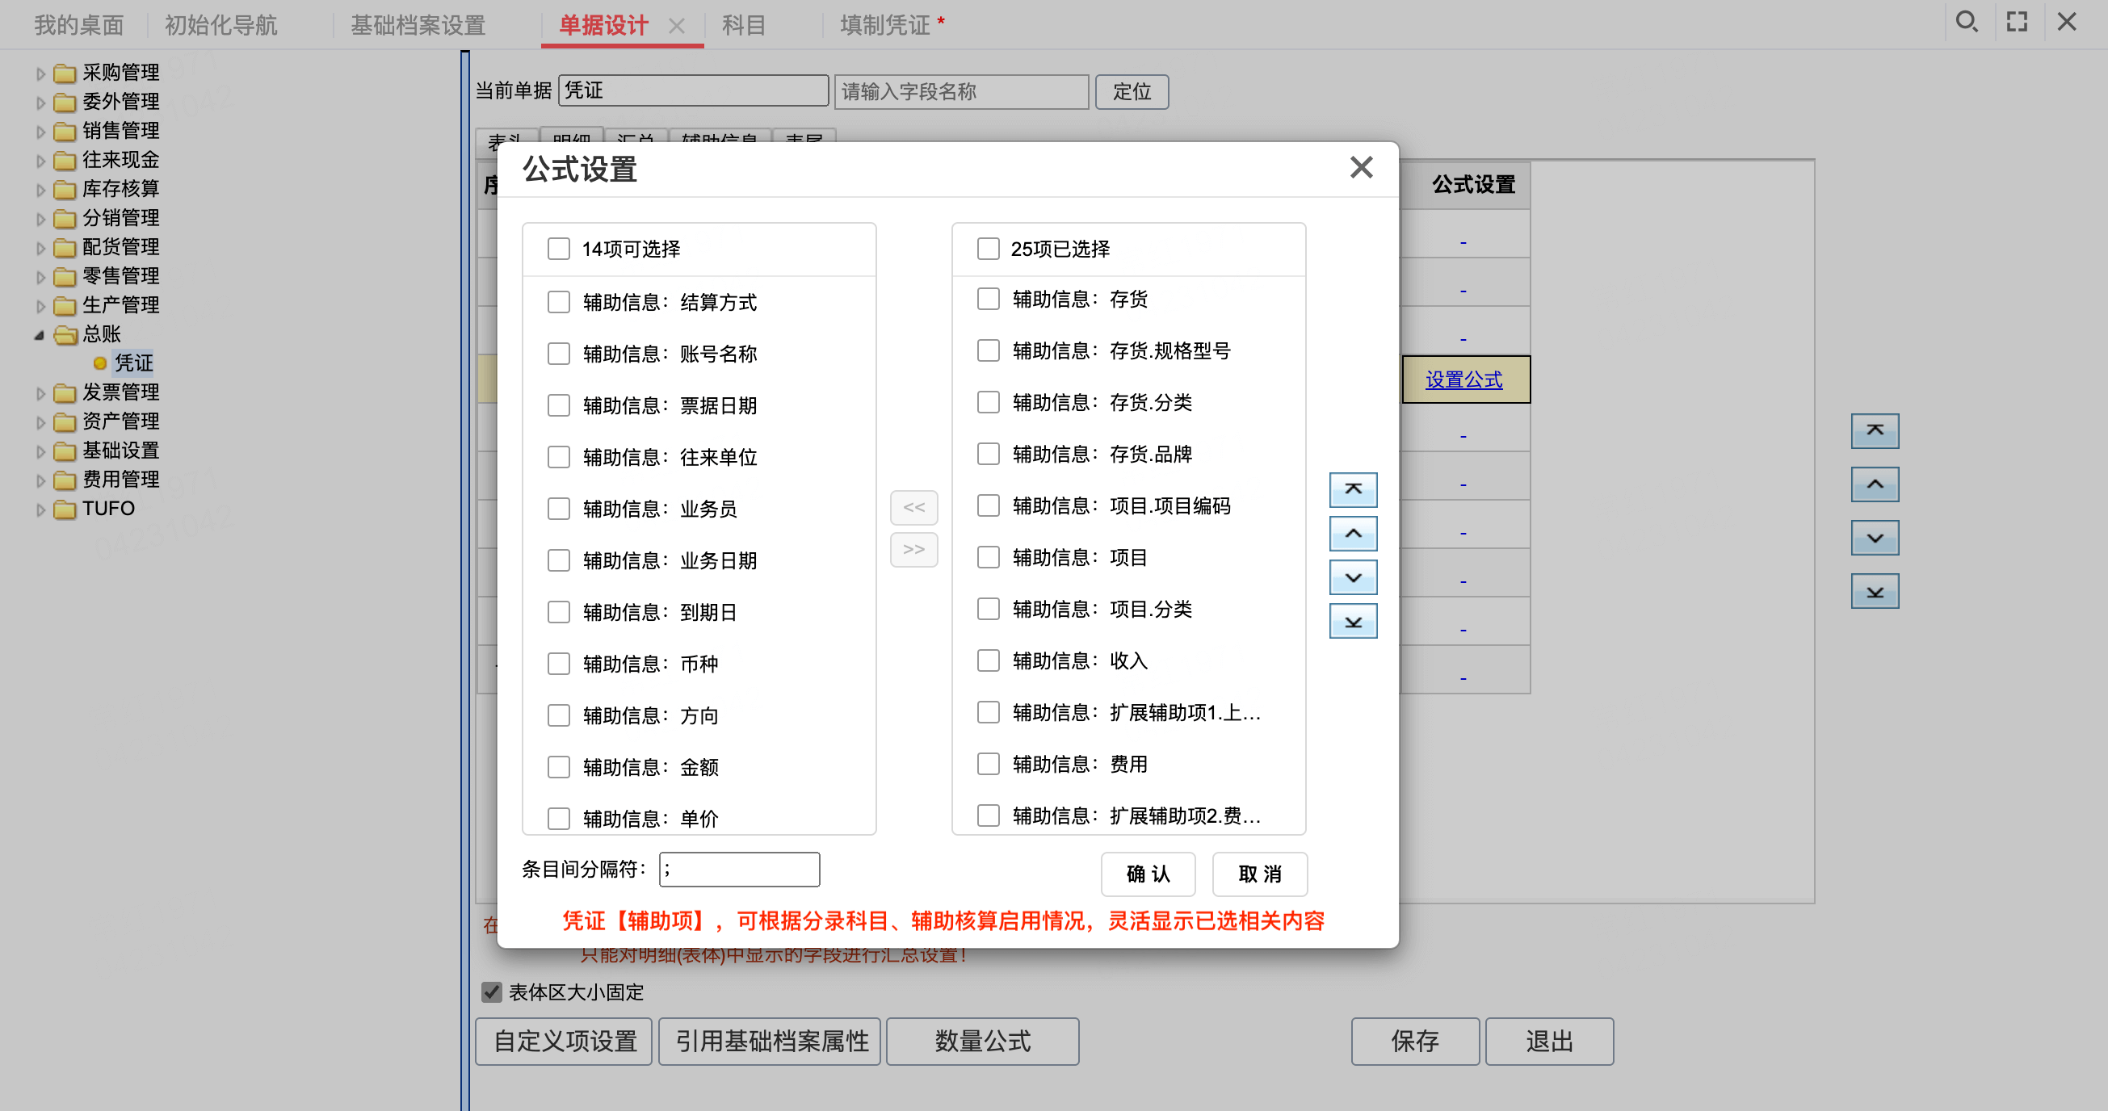Click the << transfer-left arrow button
Viewport: 2108px width, 1111px height.
(913, 507)
